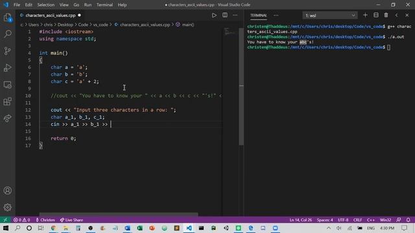The image size is (415, 233).
Task: Open Chrome from the taskbar
Action: 53,228
